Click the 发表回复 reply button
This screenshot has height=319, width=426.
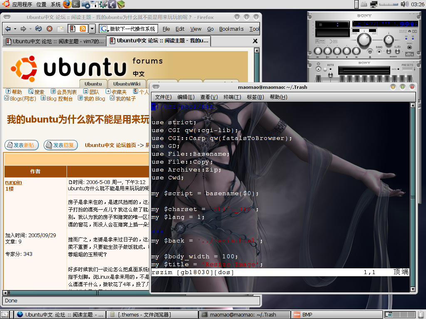tap(61, 145)
